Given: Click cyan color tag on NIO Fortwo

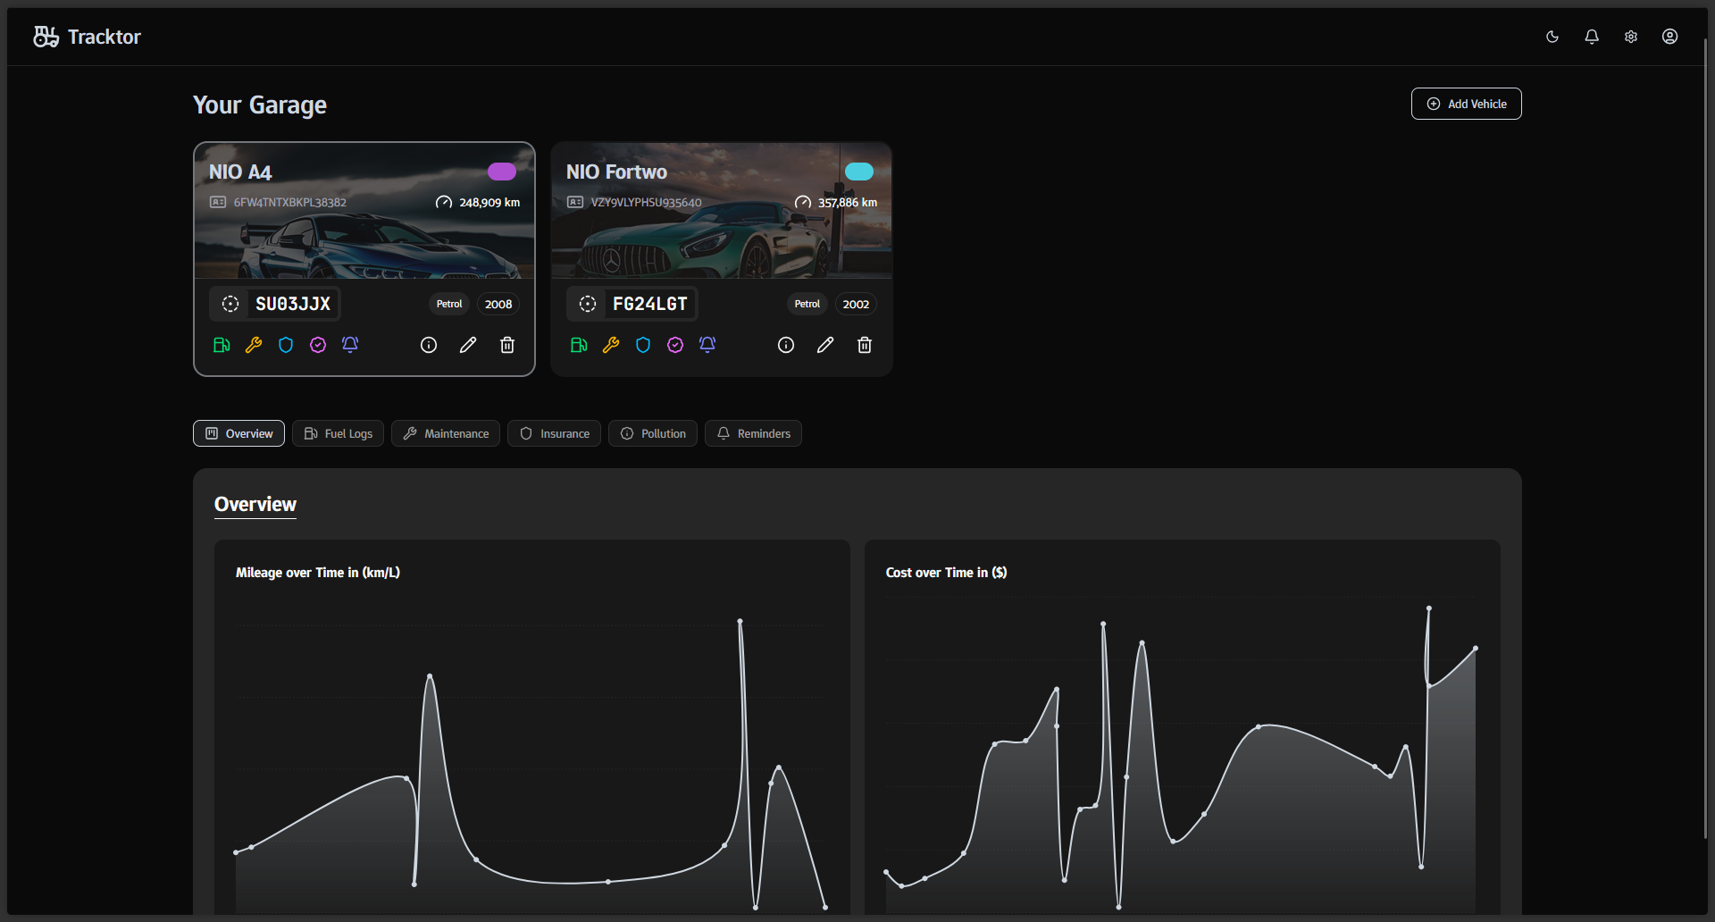Looking at the screenshot, I should [859, 172].
